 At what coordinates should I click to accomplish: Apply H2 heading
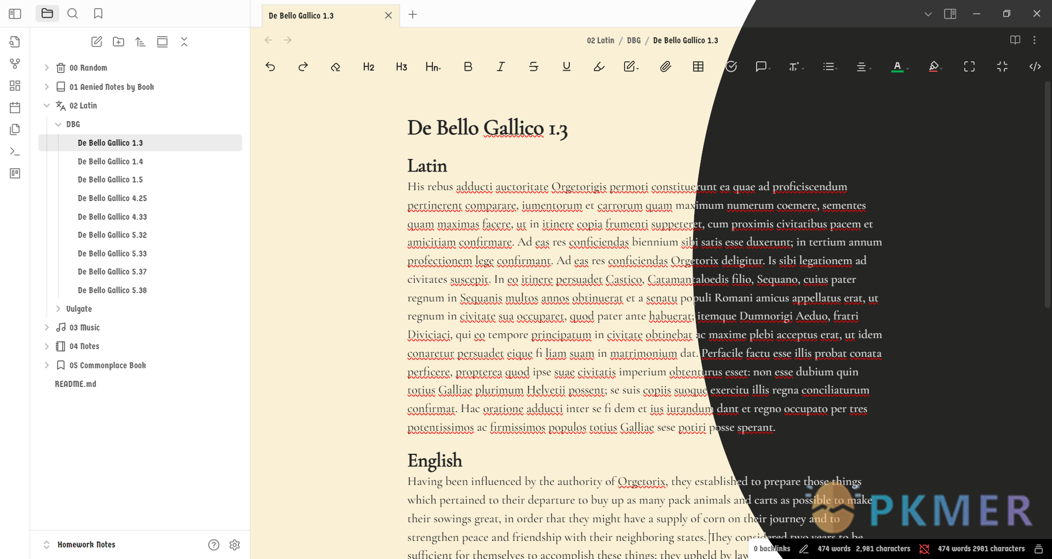point(369,67)
